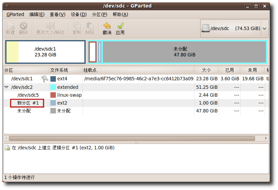Select /dev/sdc1 block in the disk map

click(x=45, y=52)
